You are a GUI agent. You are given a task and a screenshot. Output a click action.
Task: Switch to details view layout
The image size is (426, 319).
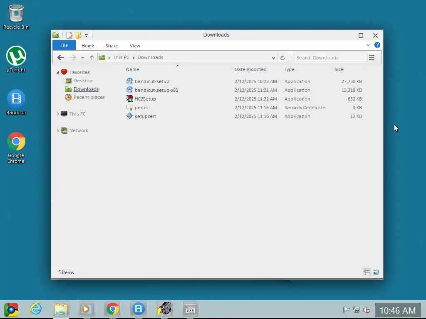coord(367,272)
